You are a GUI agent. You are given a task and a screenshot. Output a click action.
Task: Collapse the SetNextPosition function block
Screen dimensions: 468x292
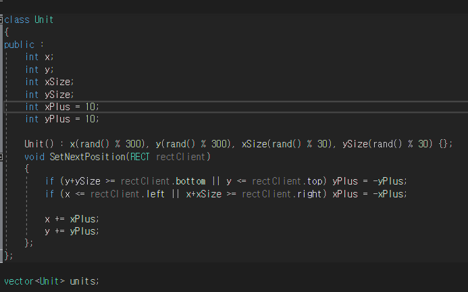tap(1, 157)
